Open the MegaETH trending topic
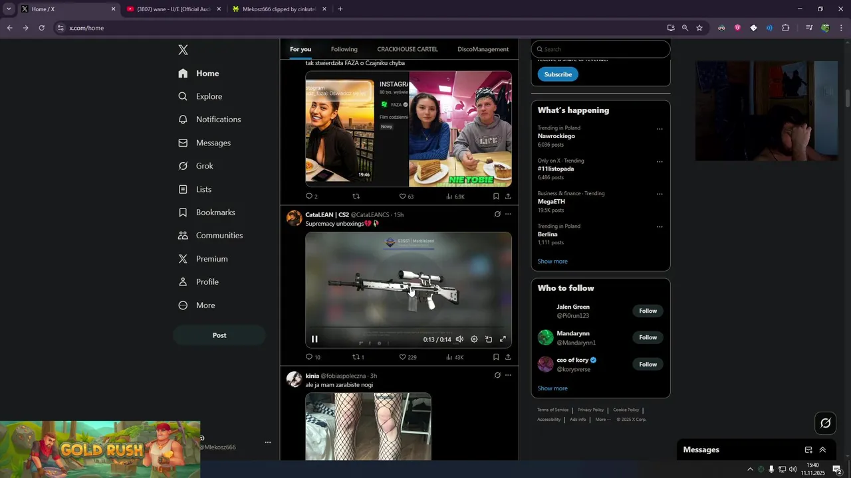Image resolution: width=851 pixels, height=478 pixels. tap(551, 201)
